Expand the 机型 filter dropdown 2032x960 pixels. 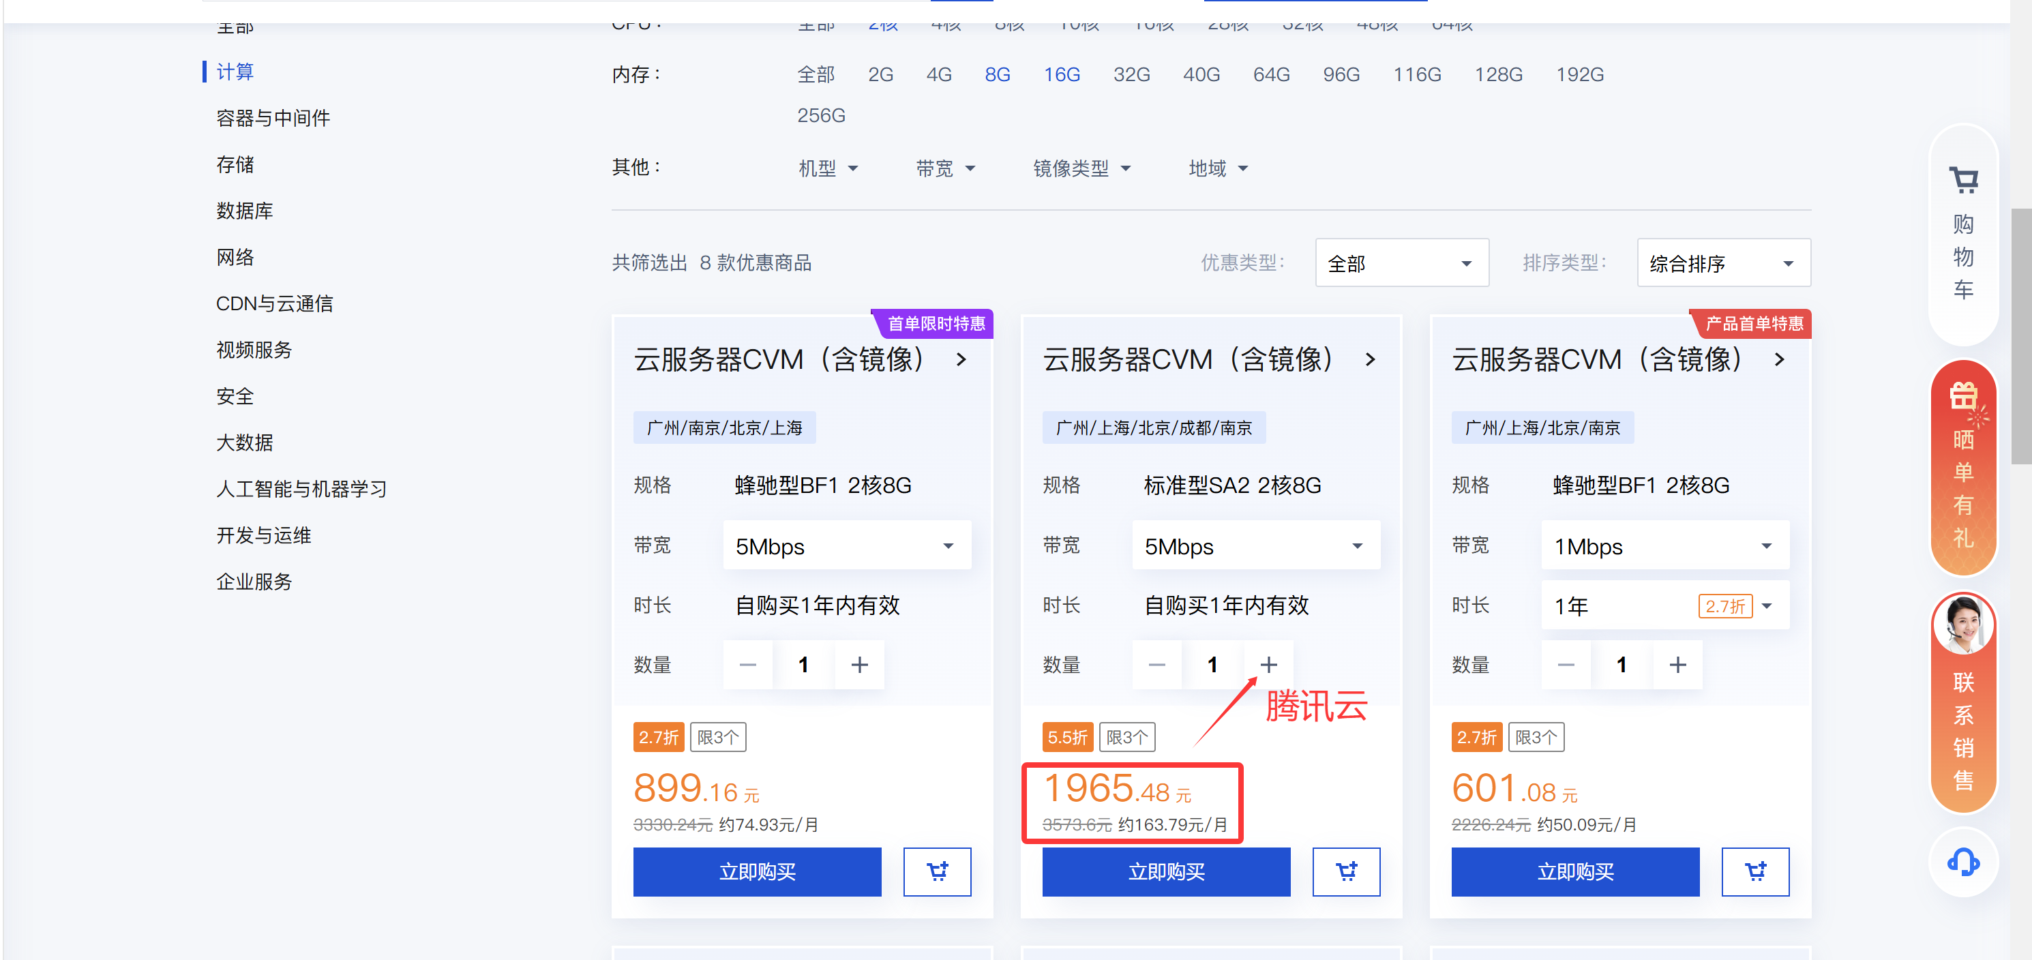(x=828, y=168)
